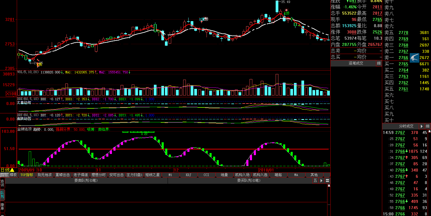Click the 五 button in the queue bar
This screenshot has width=431, height=216.
coord(315,180)
